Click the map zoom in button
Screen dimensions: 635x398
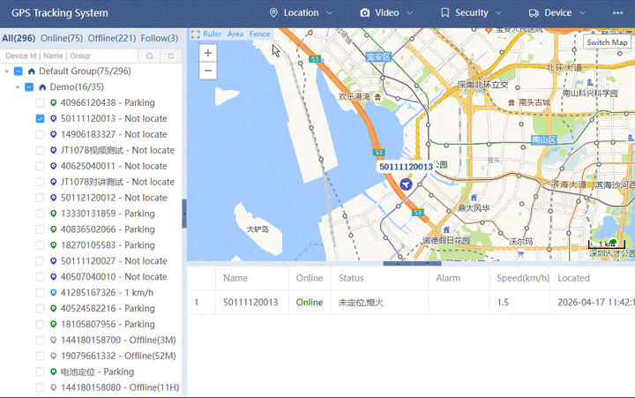(x=208, y=53)
